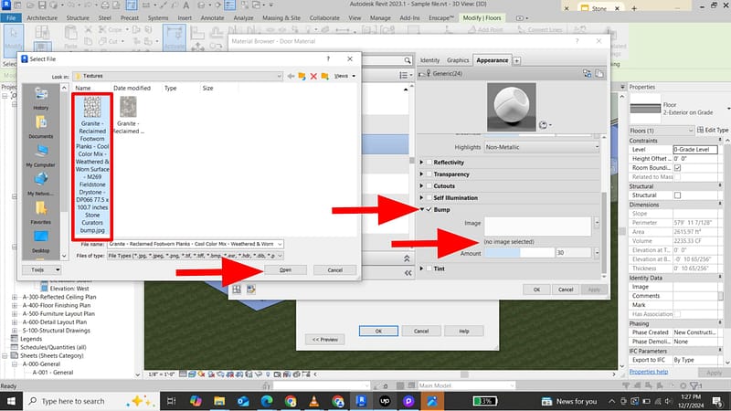Select the second Granite texture thumbnail
Viewport: 731px width, 411px height.
point(129,108)
